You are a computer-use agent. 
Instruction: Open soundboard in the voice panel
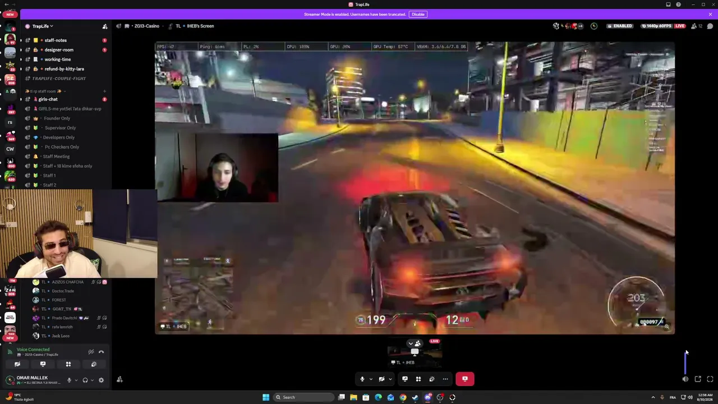pos(94,364)
